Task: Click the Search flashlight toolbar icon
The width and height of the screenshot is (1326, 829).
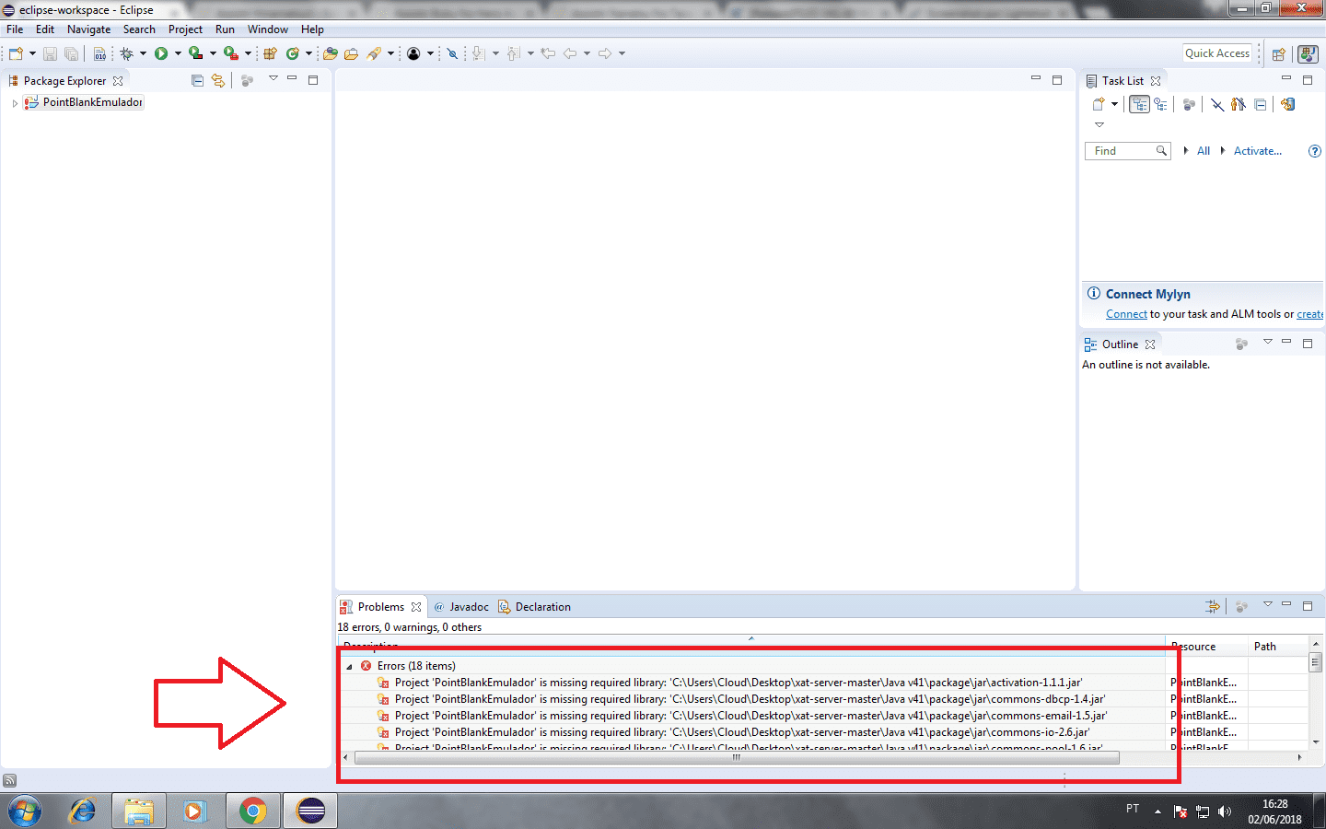Action: coord(374,53)
